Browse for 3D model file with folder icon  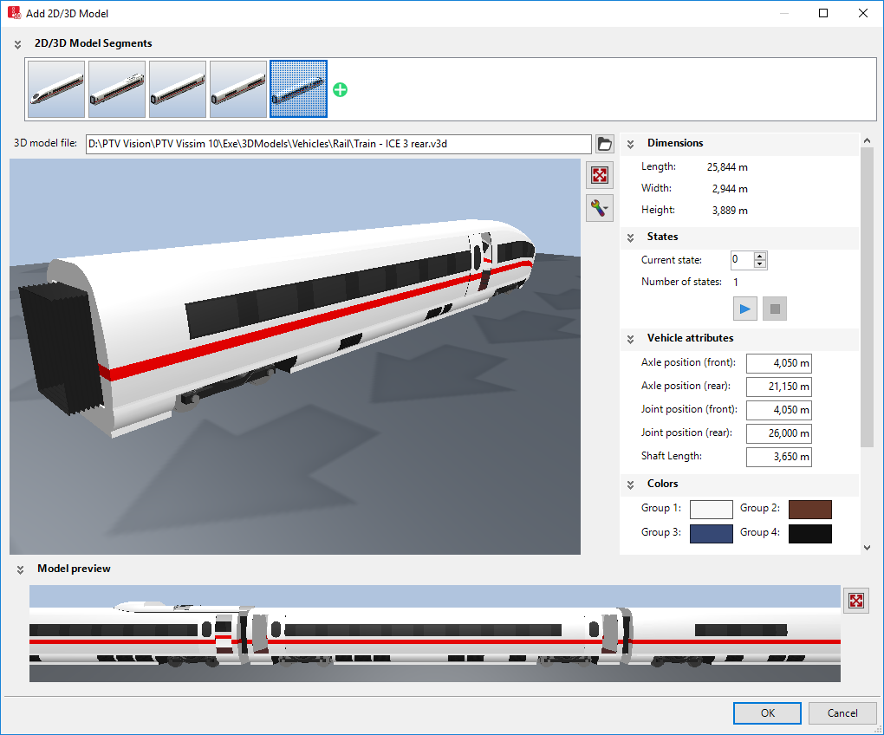click(605, 144)
